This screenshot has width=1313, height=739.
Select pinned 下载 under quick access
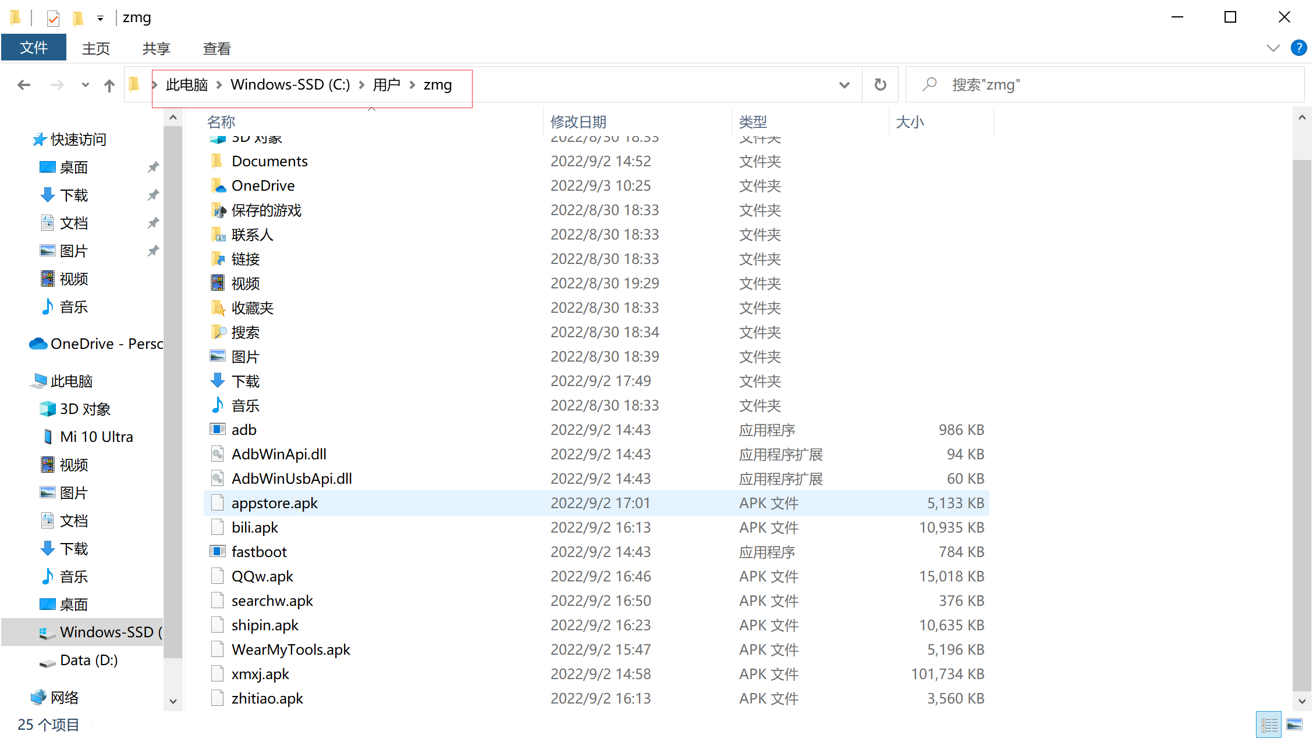(x=74, y=195)
